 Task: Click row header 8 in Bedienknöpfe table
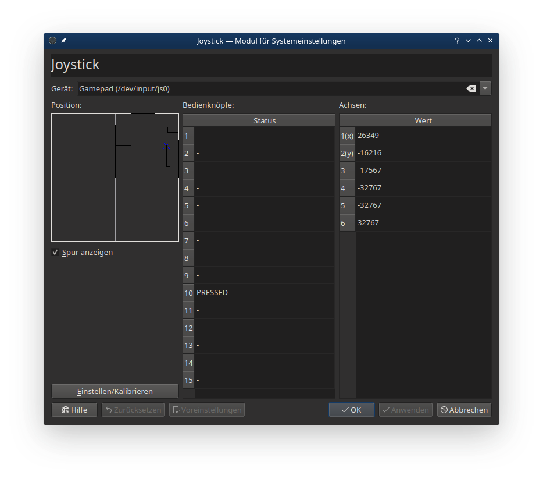(x=188, y=258)
